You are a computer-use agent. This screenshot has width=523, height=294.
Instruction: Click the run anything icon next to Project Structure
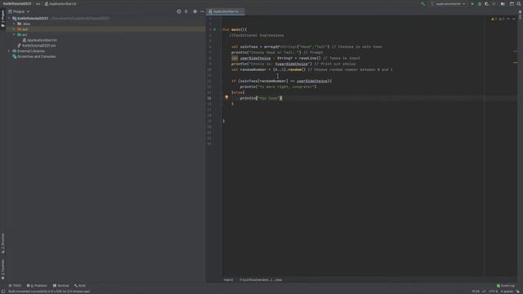click(x=503, y=3)
